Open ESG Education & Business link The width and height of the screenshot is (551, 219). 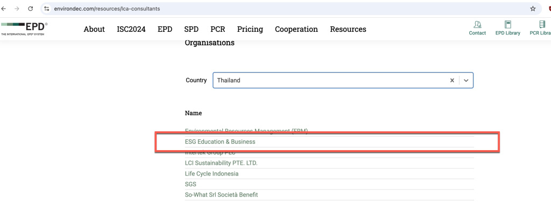tap(220, 142)
